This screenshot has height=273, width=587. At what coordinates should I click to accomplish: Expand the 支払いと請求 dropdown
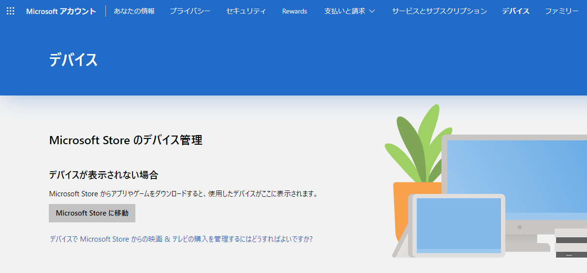click(350, 11)
